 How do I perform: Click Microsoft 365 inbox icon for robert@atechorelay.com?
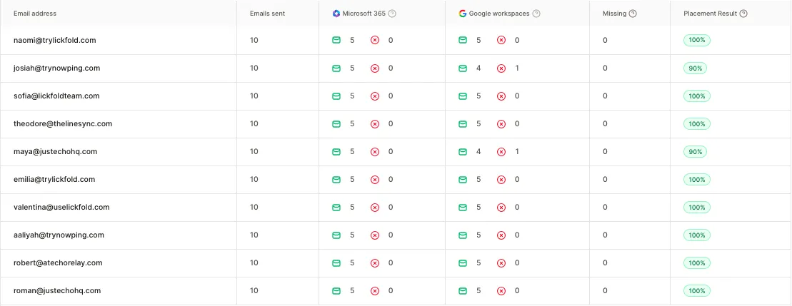click(x=336, y=263)
